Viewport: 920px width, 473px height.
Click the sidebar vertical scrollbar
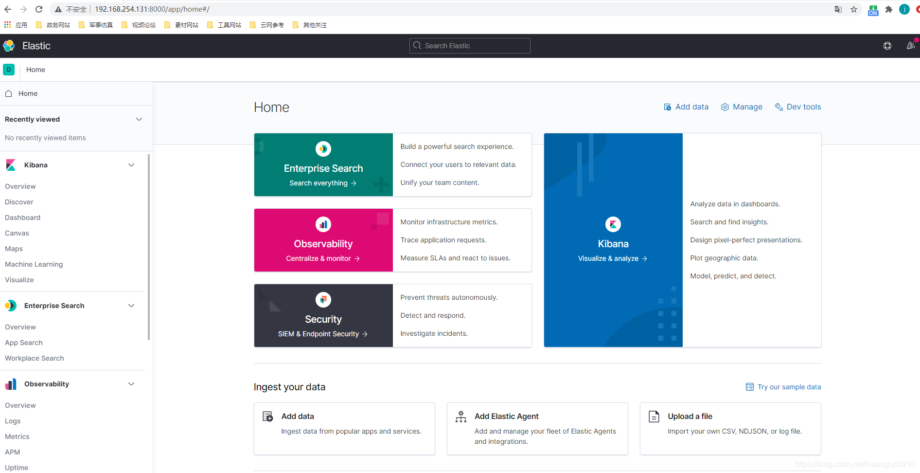[x=149, y=247]
